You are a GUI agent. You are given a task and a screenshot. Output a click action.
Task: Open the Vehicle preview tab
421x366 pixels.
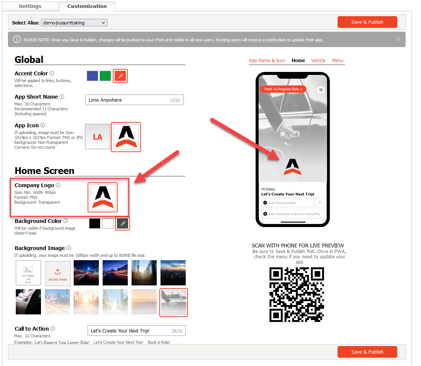pyautogui.click(x=318, y=61)
